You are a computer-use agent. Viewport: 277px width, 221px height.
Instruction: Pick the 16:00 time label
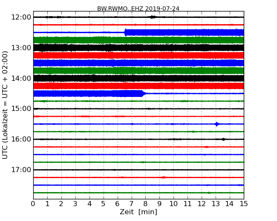[21, 139]
